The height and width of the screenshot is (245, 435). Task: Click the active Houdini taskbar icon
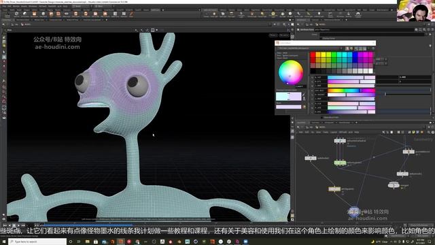pos(121,242)
